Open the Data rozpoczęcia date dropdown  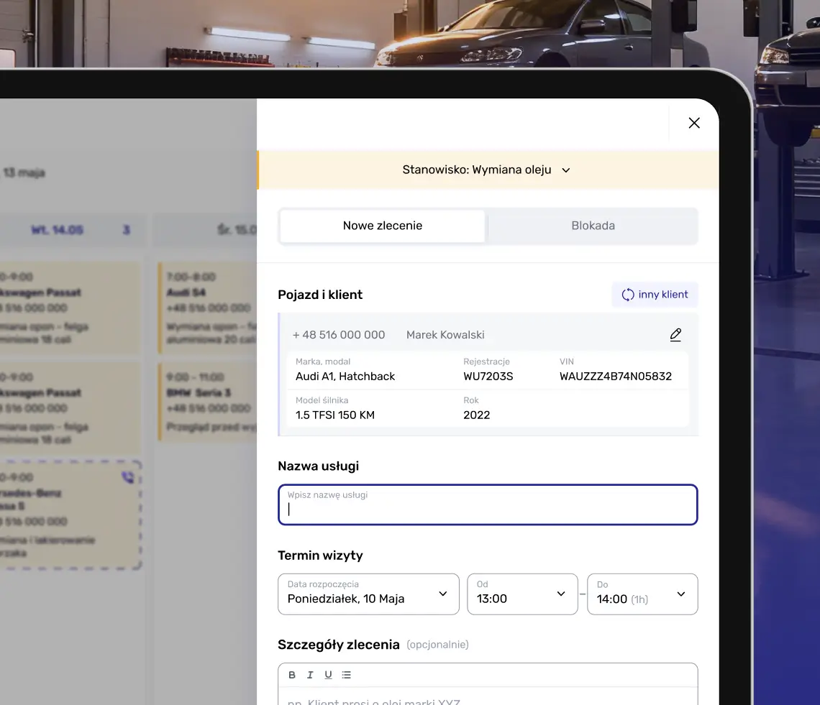[x=368, y=594]
